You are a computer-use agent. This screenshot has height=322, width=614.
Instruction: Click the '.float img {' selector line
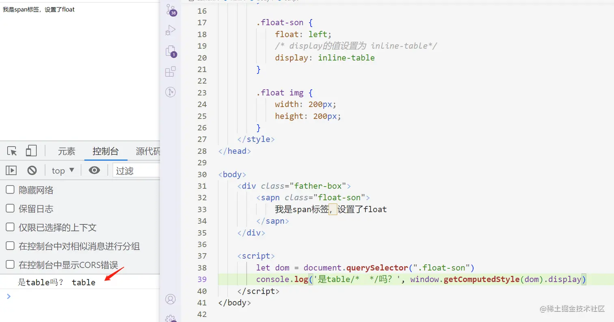click(x=284, y=93)
